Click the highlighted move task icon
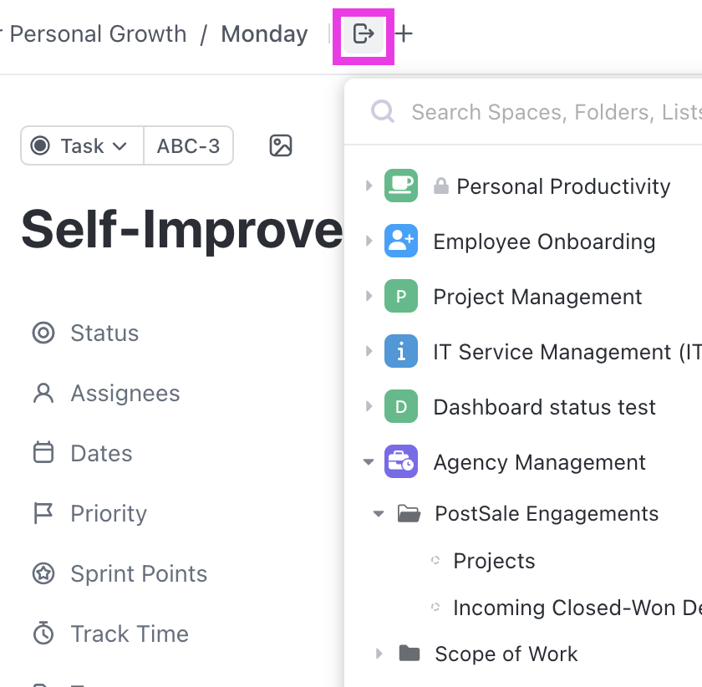The width and height of the screenshot is (702, 687). point(363,34)
